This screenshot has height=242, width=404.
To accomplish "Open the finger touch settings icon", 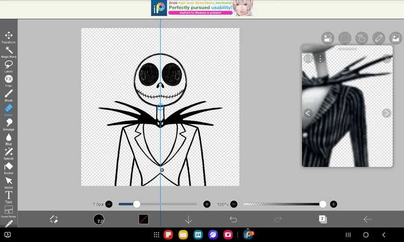I will click(x=362, y=39).
